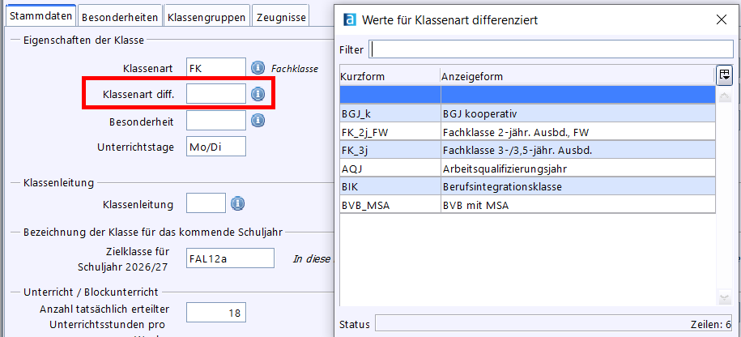Sort by the Kurzform column header

(390, 76)
